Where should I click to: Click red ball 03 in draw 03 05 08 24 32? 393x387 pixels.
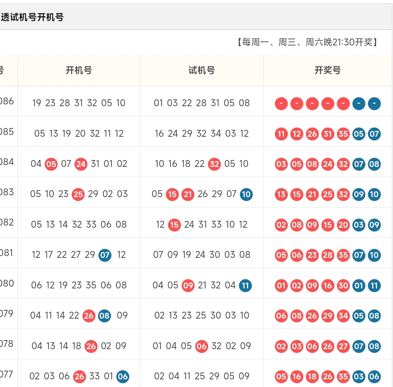281,164
